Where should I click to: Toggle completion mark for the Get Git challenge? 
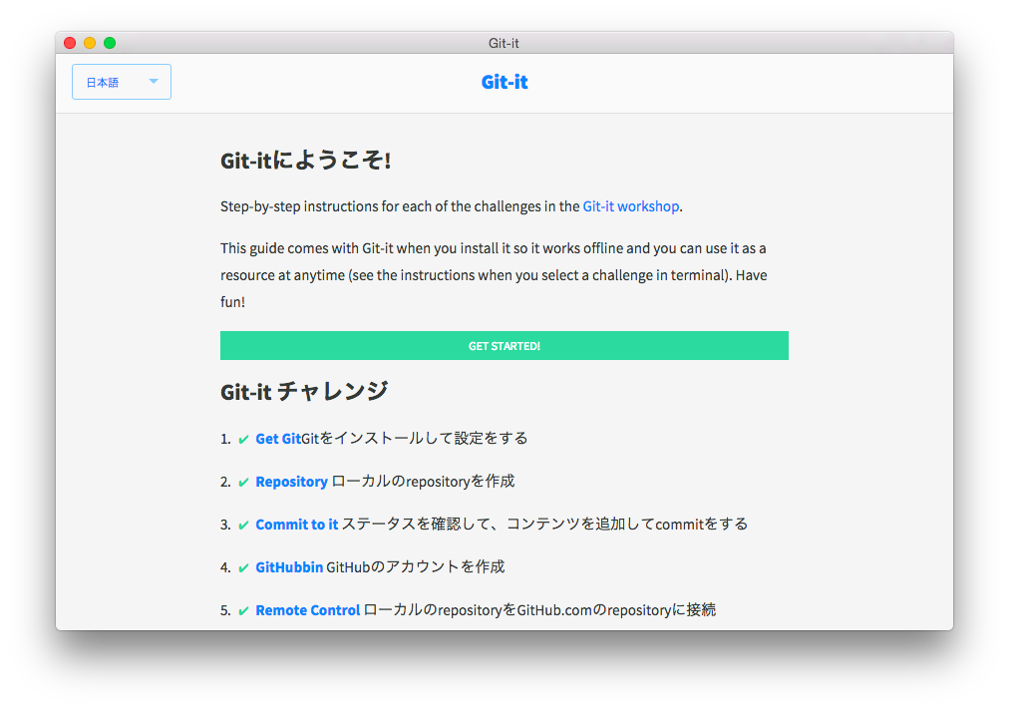point(244,438)
